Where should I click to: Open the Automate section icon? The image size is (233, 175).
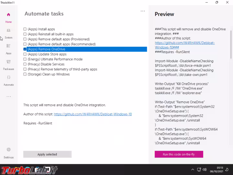click(9, 77)
